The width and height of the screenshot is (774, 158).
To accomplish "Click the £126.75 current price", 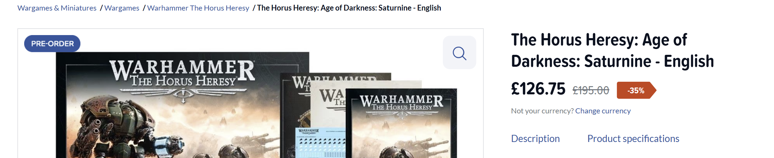I will 538,89.
